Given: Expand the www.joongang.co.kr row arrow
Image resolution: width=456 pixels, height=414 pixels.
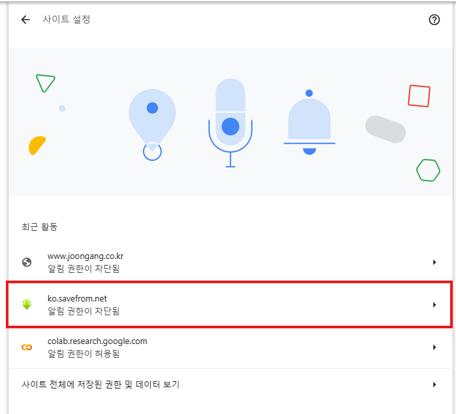Looking at the screenshot, I should 434,262.
